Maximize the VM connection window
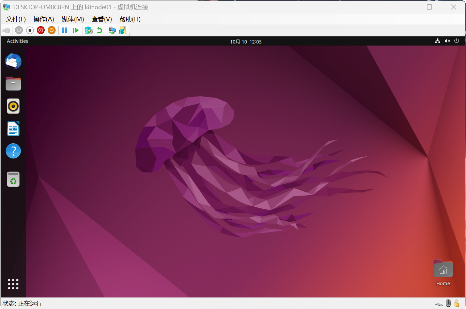 [x=429, y=7]
